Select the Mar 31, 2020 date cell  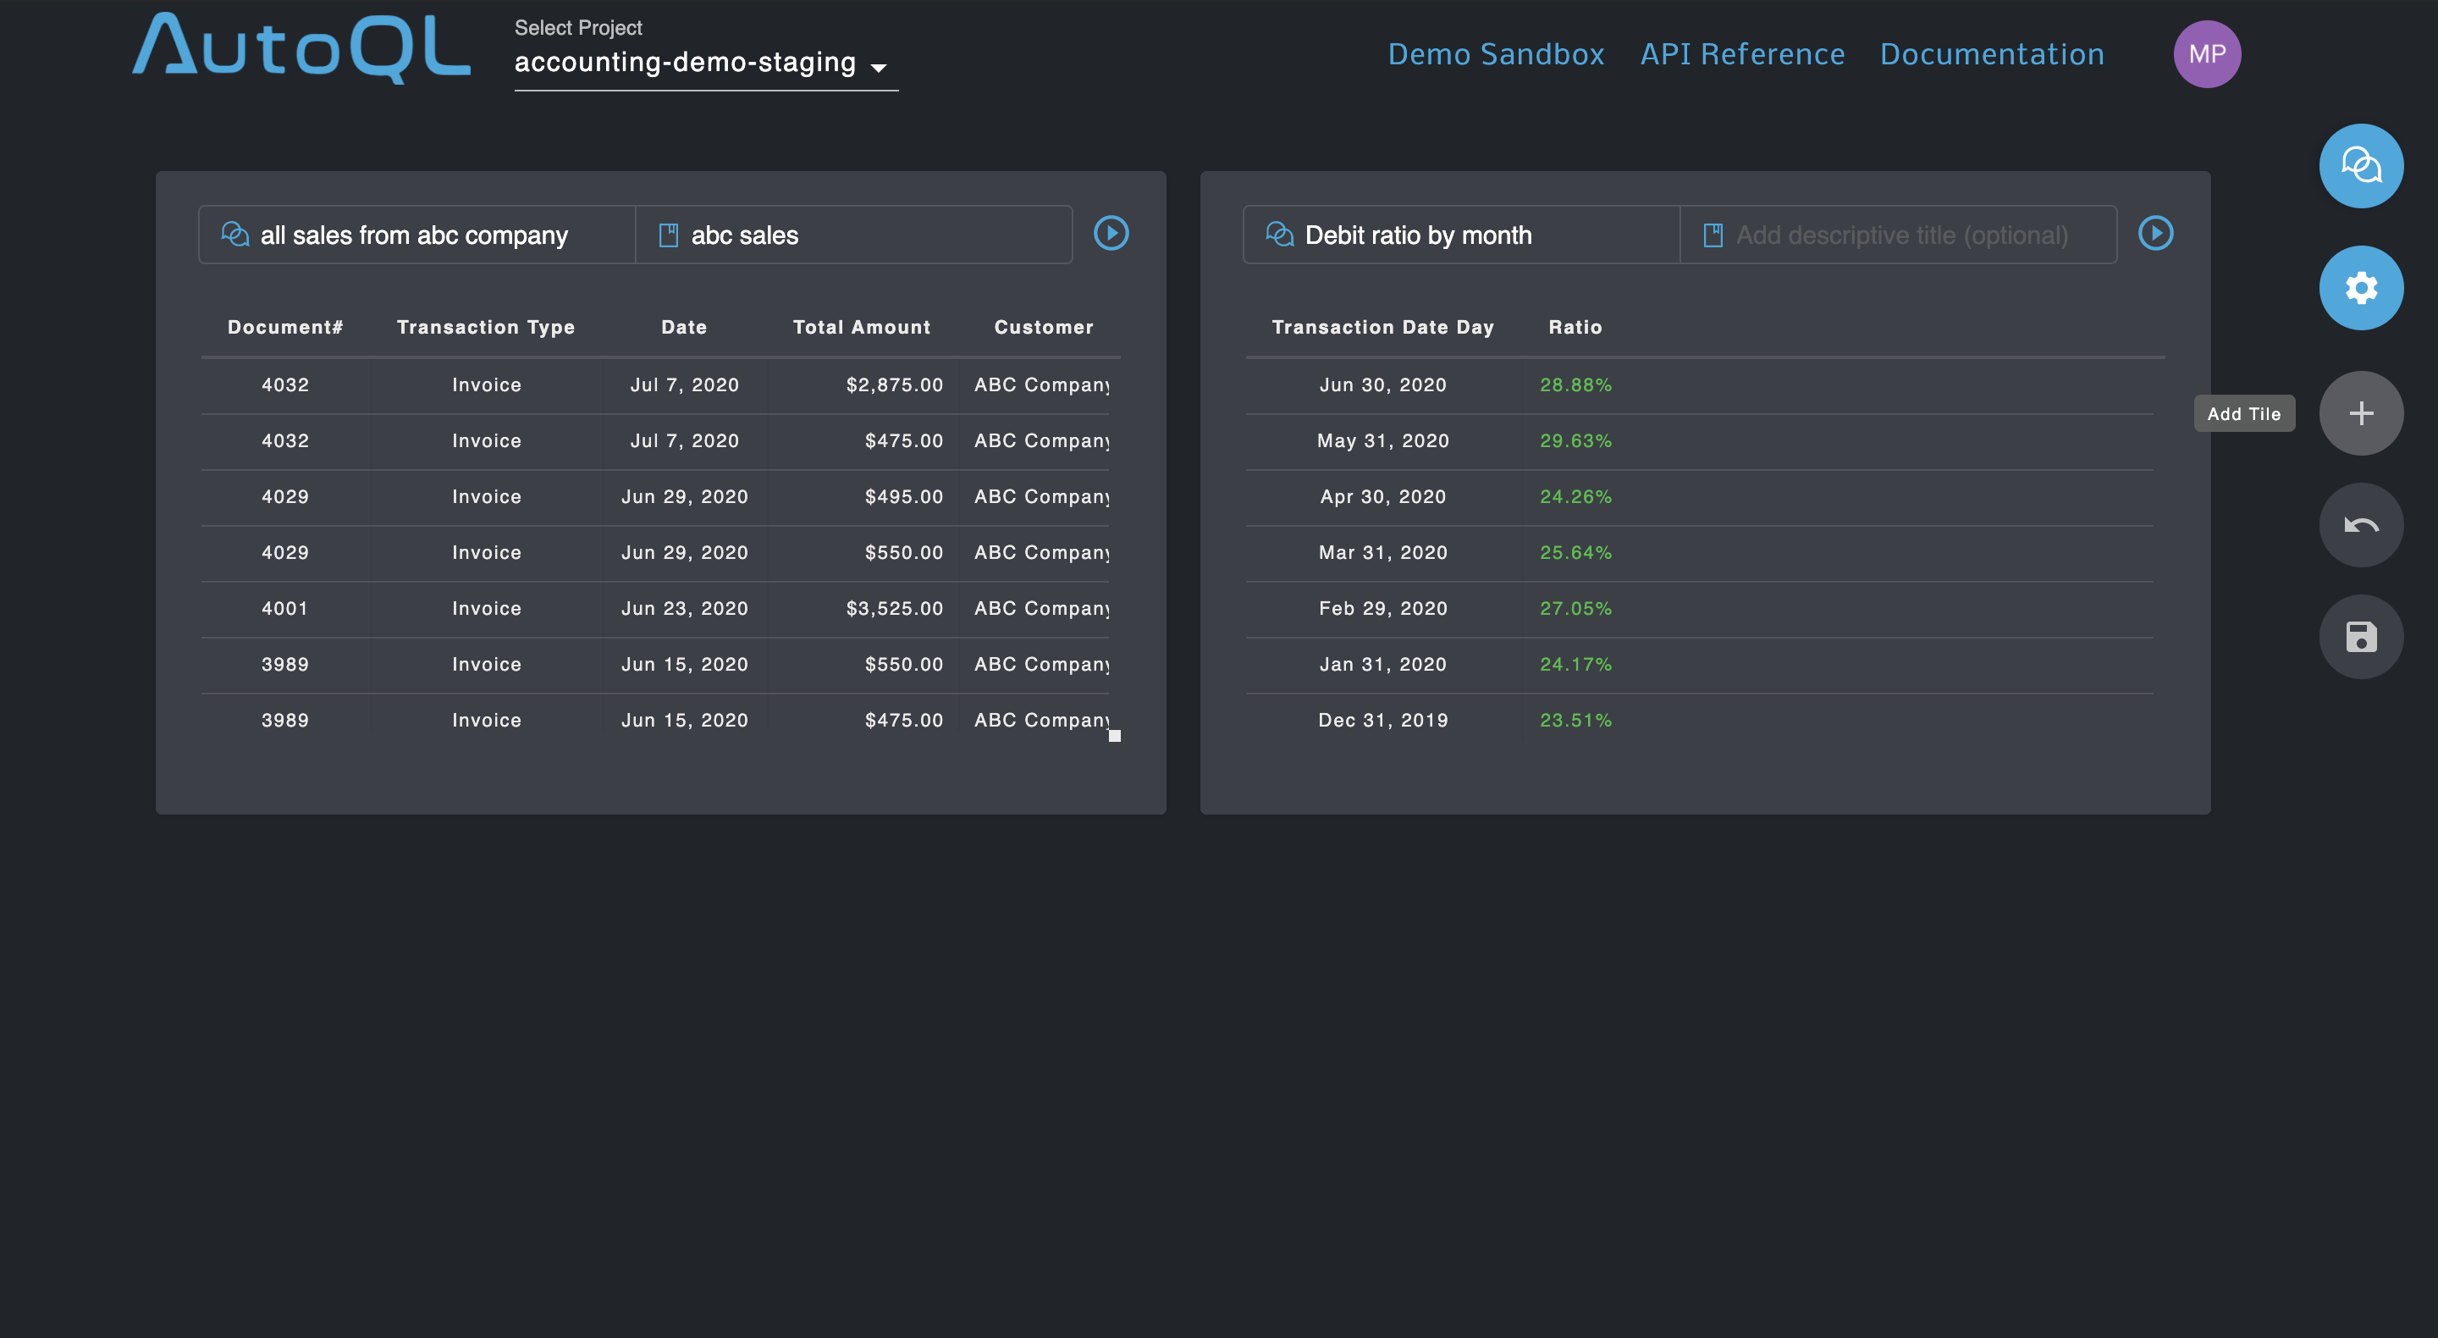click(x=1382, y=552)
